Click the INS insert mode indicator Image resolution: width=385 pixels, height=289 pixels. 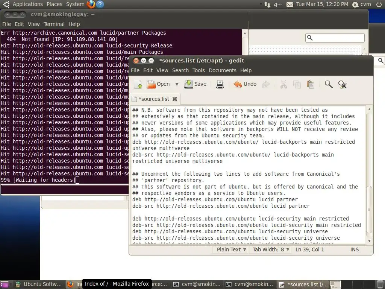click(x=354, y=249)
